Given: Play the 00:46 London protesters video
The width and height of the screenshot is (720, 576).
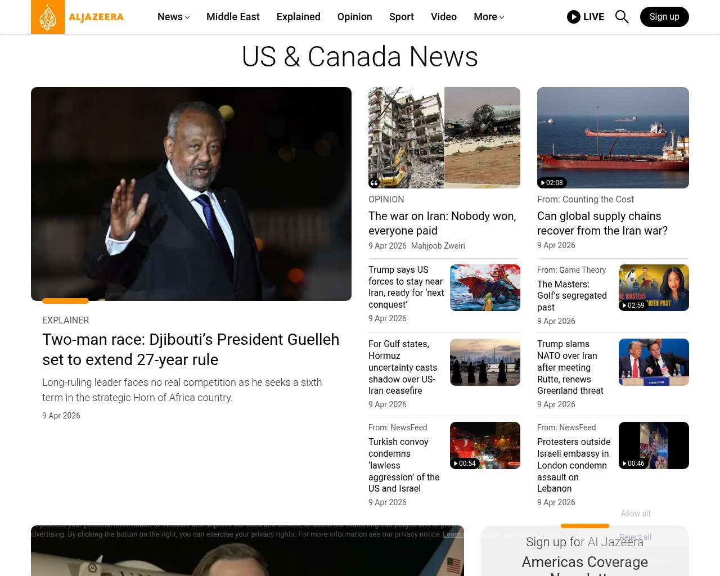Looking at the screenshot, I should (x=633, y=463).
